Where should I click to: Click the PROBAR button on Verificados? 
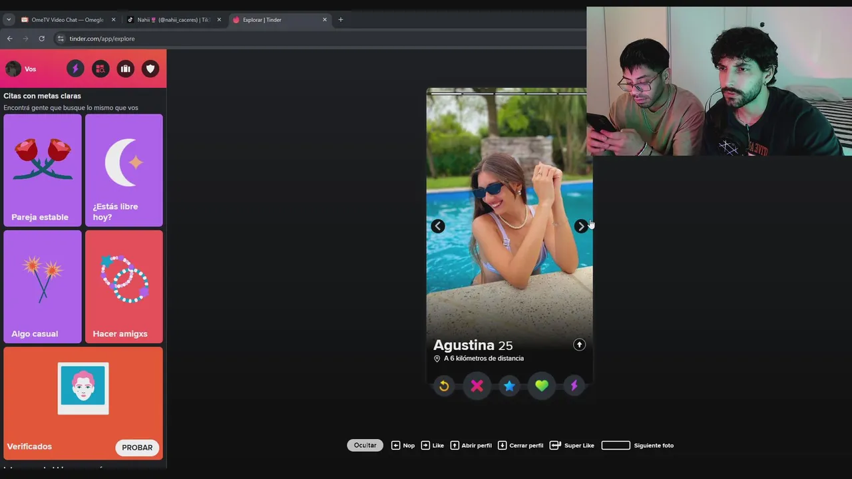[x=137, y=448]
